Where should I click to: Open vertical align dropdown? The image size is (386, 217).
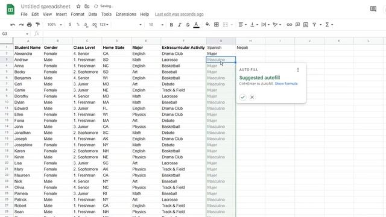coord(254,25)
